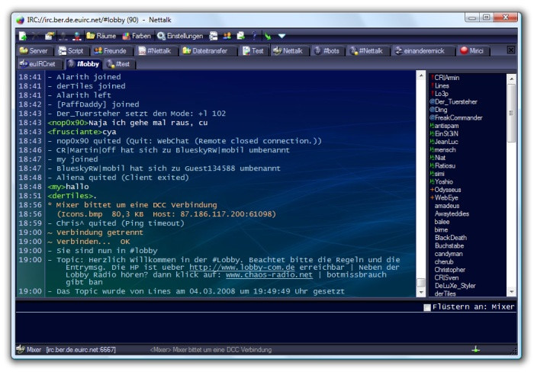Open the http://www.lobby-com.de link
Viewport: 534px width, 372px height.
coord(242,267)
